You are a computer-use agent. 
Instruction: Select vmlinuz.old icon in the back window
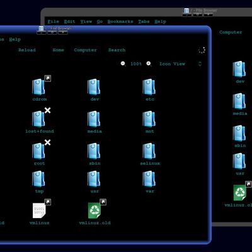click(x=240, y=193)
